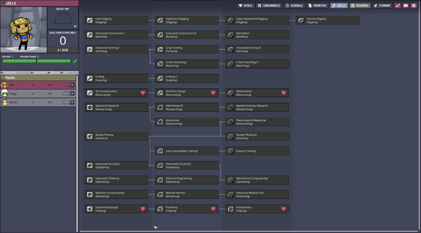Screen dimensions: 421x233
Task: Click the Astronomy skill icon
Action: [x=160, y=122]
